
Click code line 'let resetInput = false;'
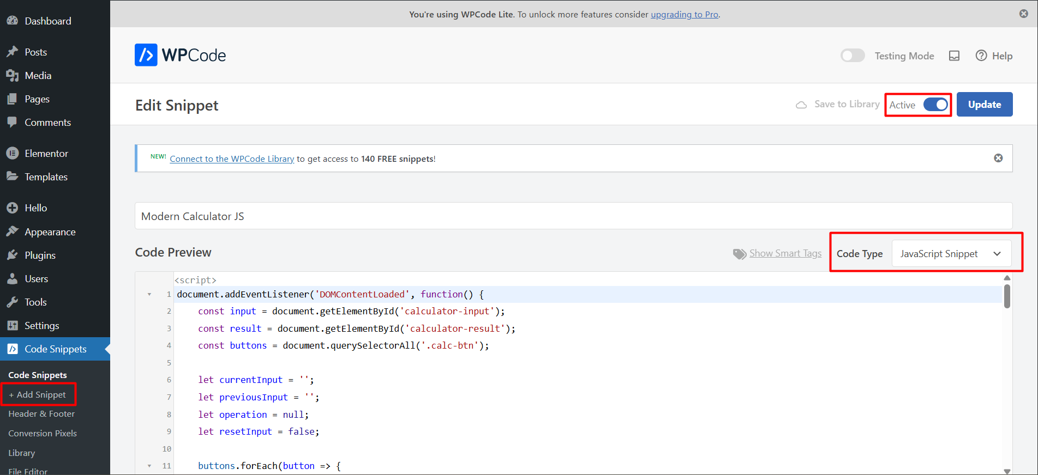point(259,431)
